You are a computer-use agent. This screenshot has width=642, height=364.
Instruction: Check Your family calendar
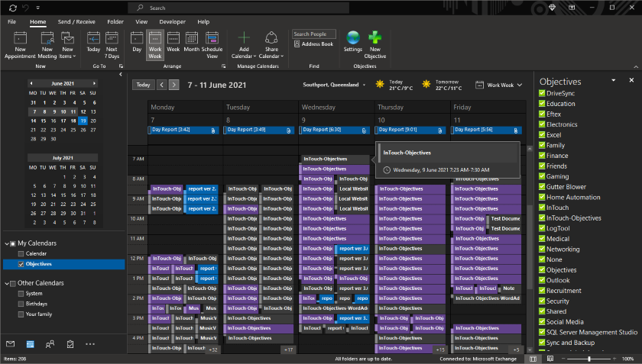click(x=21, y=314)
